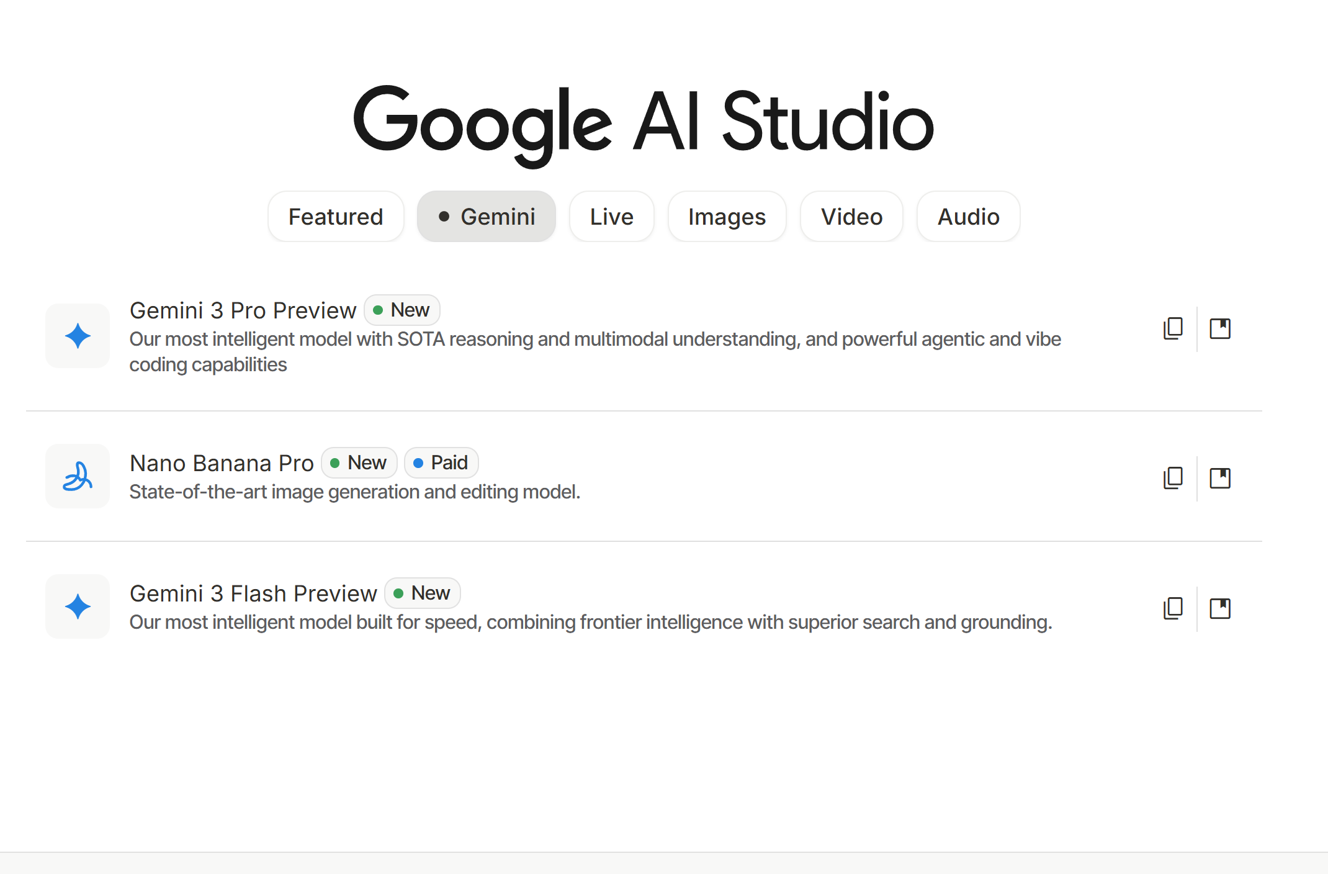
Task: Select the Gemini 3 Pro Preview title
Action: [243, 310]
